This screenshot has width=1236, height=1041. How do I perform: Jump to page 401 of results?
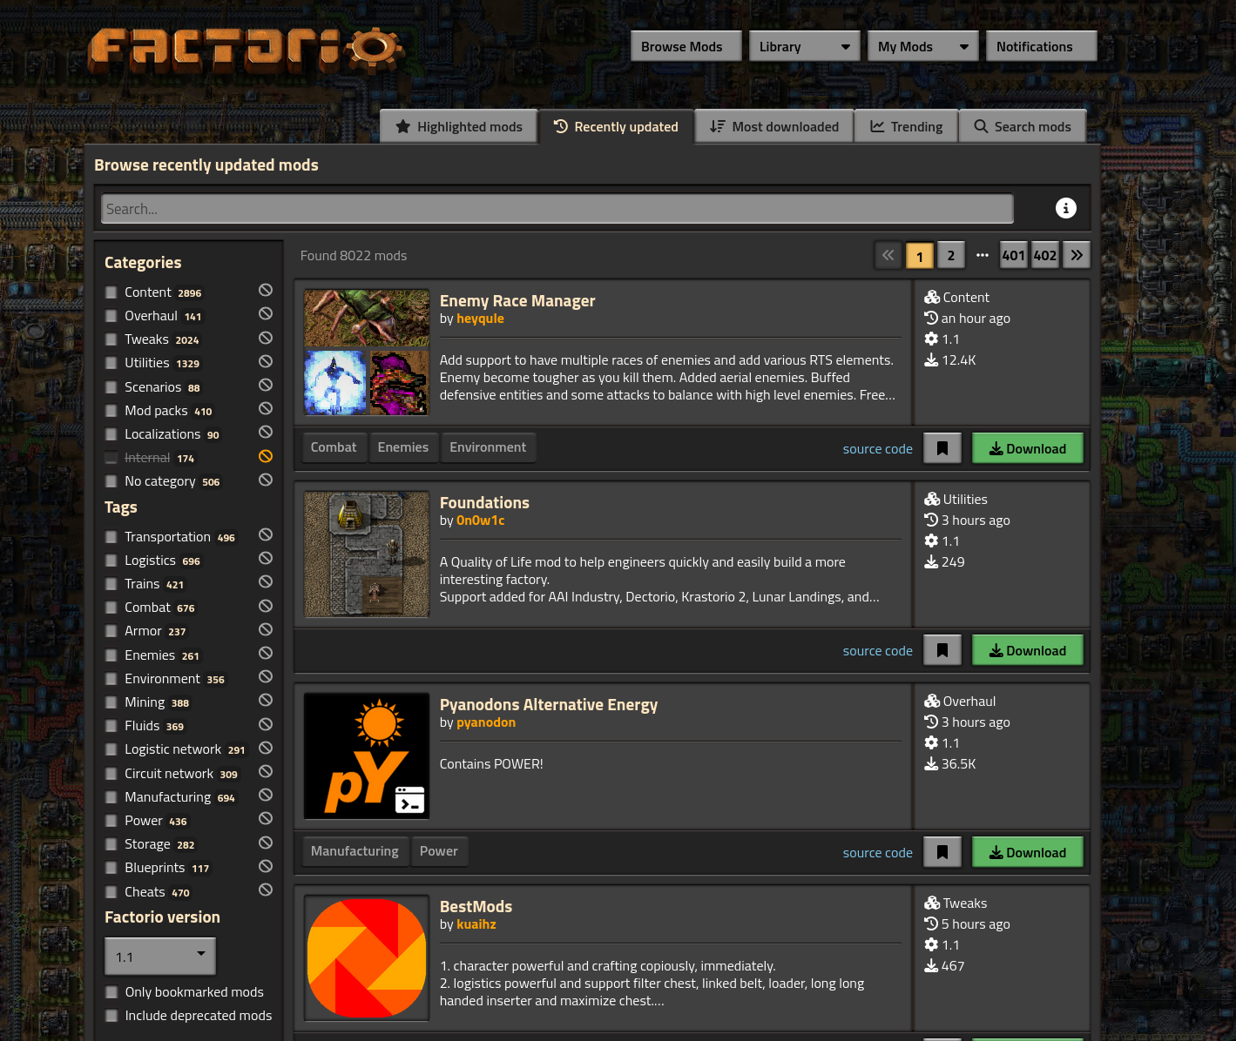coord(1014,255)
